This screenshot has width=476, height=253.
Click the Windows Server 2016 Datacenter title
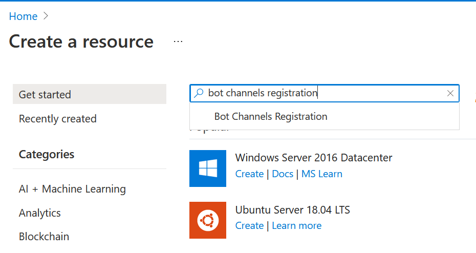point(314,158)
